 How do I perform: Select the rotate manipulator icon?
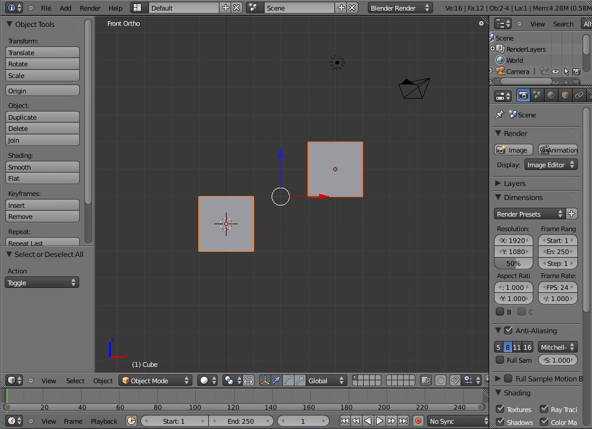coord(288,381)
